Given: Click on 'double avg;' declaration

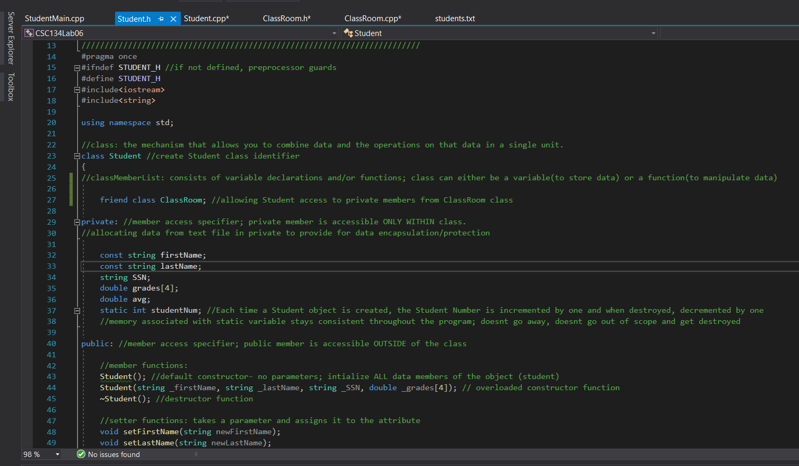Looking at the screenshot, I should (125, 299).
